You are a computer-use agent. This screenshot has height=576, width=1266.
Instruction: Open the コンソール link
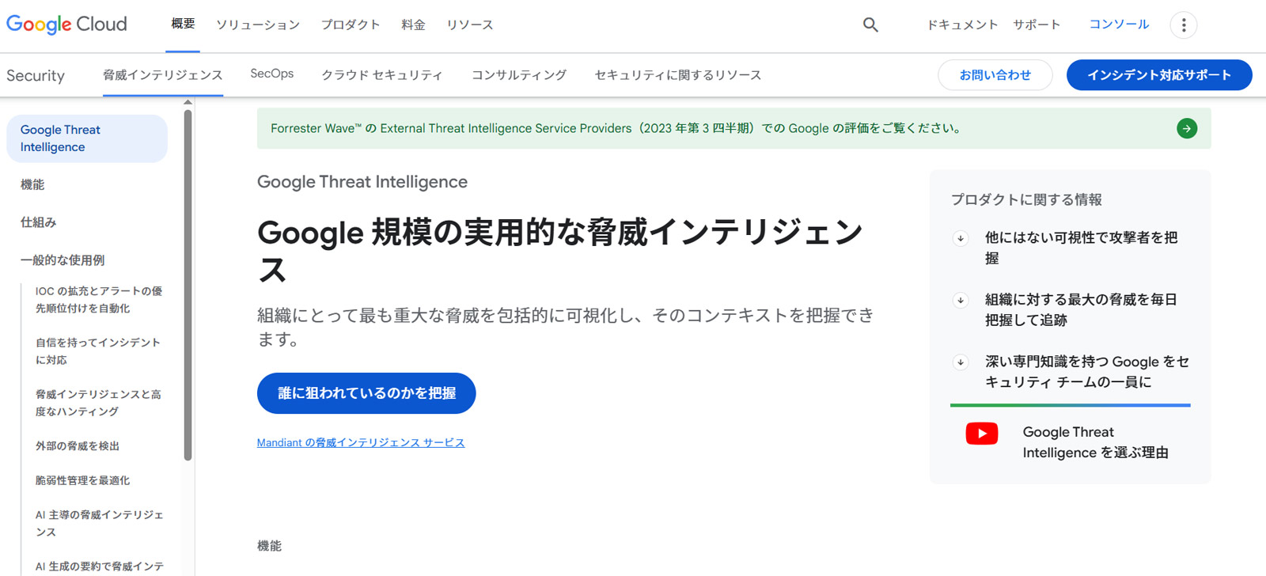click(x=1119, y=25)
